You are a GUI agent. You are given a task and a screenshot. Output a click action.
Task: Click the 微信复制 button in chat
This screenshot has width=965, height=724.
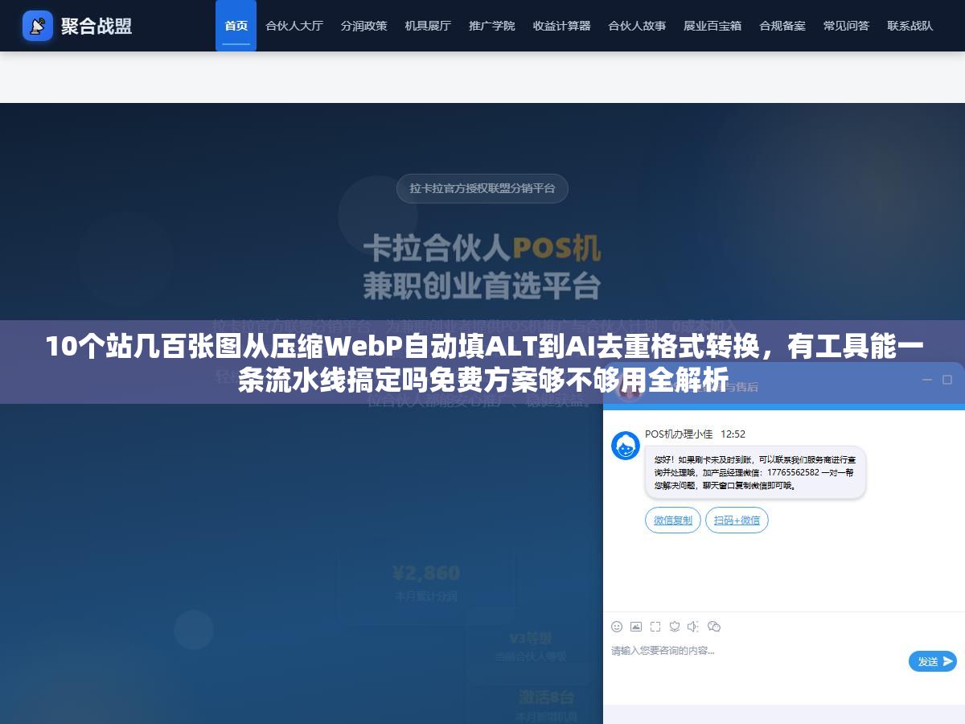point(673,520)
